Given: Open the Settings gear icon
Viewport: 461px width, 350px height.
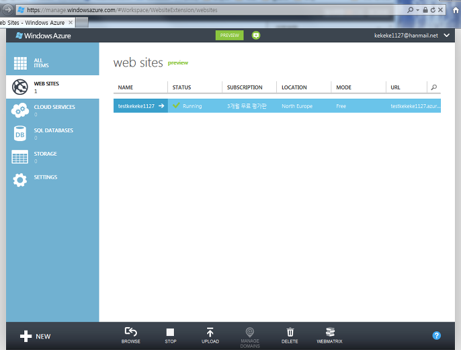Looking at the screenshot, I should [x=20, y=180].
